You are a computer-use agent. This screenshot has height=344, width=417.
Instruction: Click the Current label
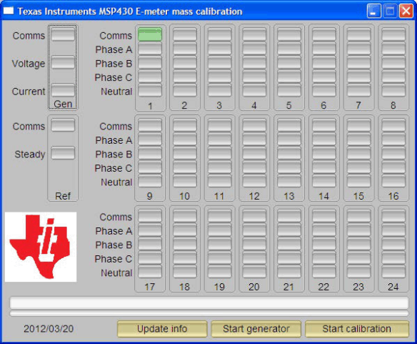[x=29, y=92]
